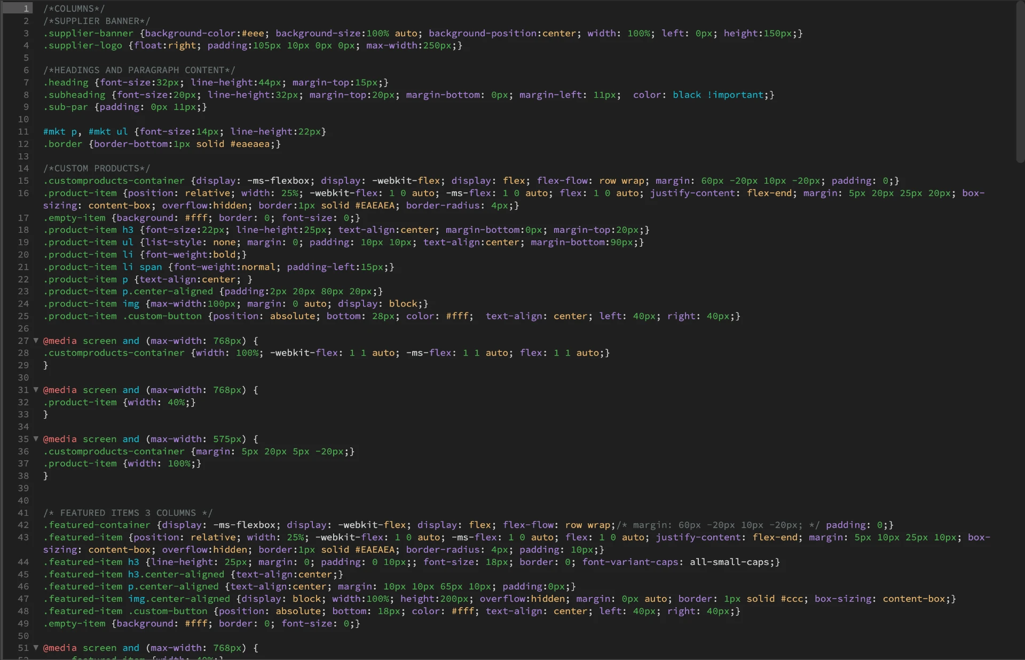Click the .supplier-logo selector

[83, 45]
